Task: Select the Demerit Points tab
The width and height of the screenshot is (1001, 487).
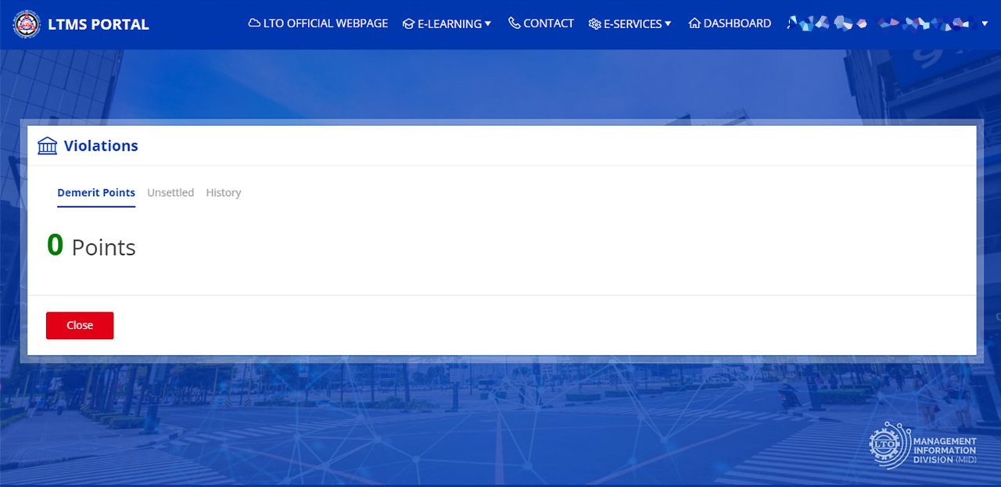Action: point(96,192)
